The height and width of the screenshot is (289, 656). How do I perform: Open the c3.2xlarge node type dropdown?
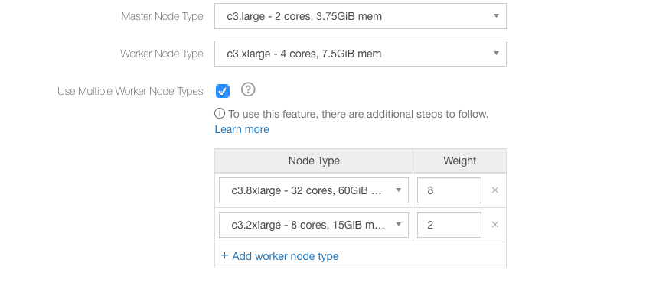(314, 225)
